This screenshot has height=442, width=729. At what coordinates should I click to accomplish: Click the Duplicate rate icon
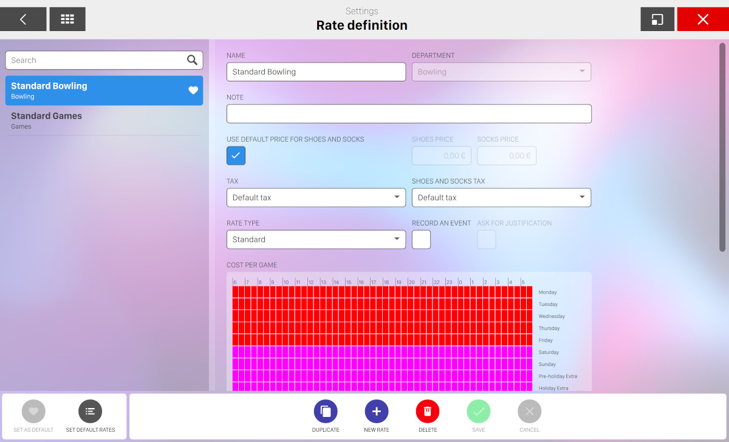pyautogui.click(x=326, y=412)
